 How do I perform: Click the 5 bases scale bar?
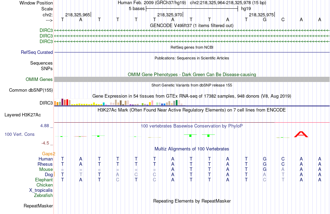(192, 9)
